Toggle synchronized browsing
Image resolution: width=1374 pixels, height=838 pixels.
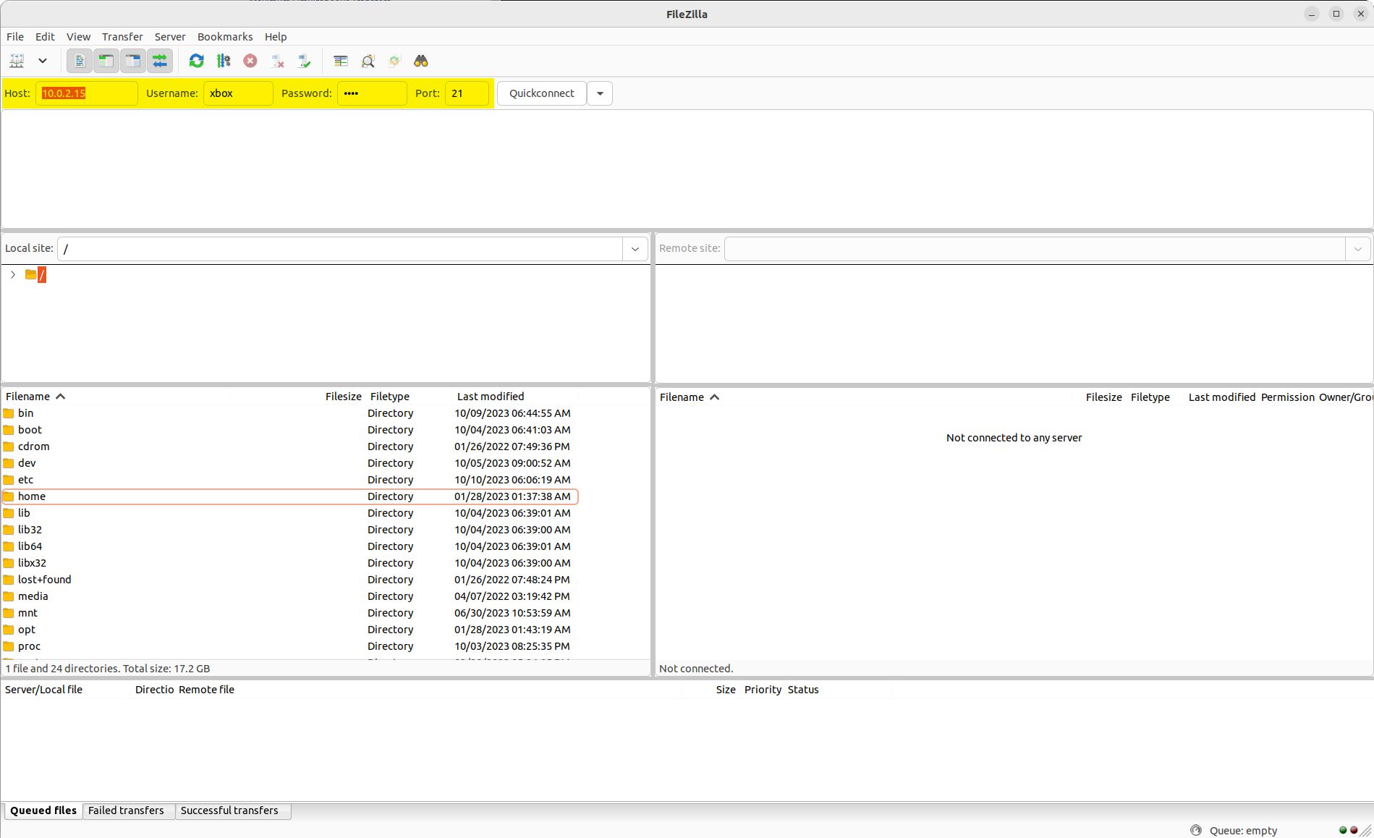tap(394, 61)
